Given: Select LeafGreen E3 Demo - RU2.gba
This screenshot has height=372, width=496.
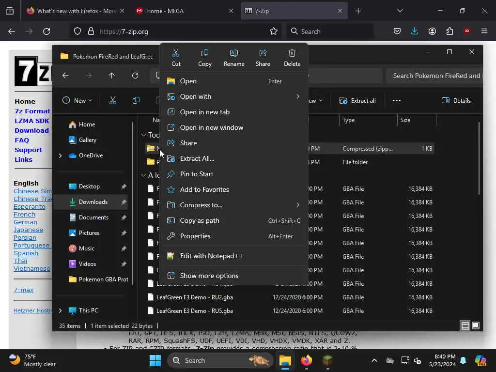Looking at the screenshot, I should click(x=194, y=297).
